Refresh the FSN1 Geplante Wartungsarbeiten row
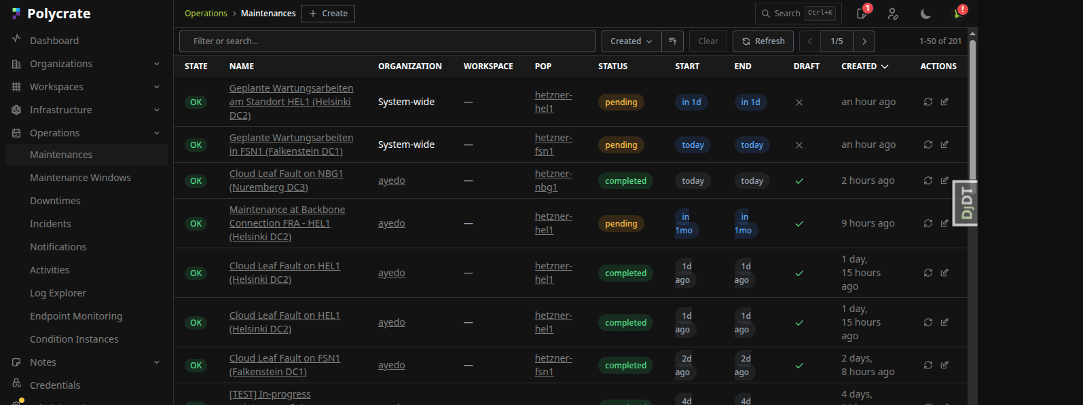 pos(928,144)
